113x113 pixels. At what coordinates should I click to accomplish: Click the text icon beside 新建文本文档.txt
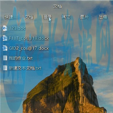(x=5, y=68)
